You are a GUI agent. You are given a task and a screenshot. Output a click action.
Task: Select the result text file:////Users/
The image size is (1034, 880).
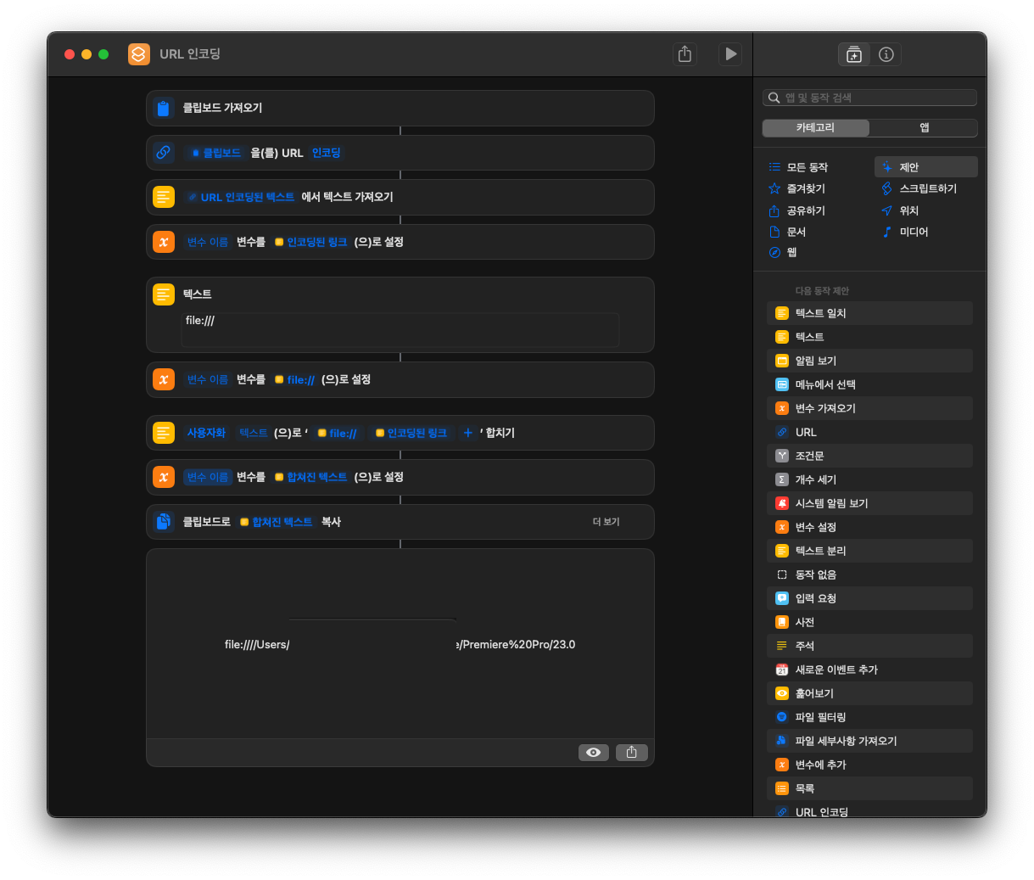pyautogui.click(x=257, y=645)
